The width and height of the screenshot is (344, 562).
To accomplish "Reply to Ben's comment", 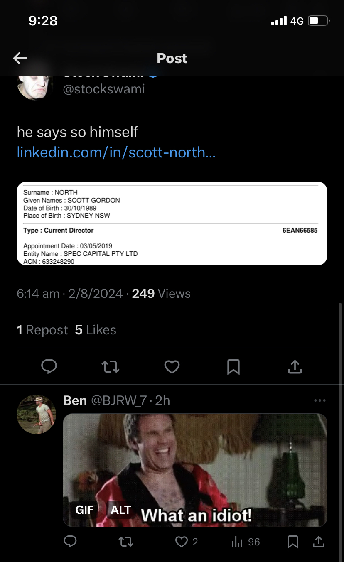I will click(70, 542).
